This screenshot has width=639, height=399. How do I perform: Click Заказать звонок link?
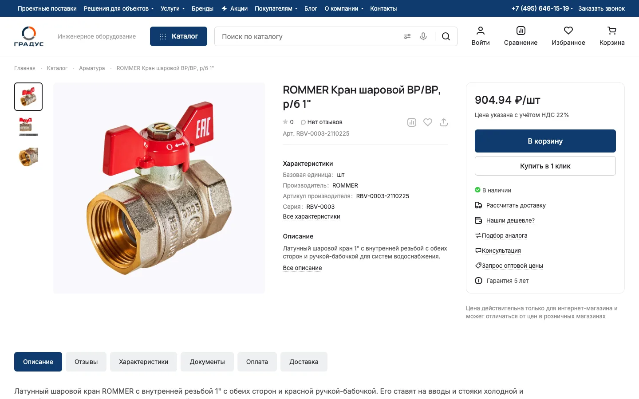pos(601,8)
